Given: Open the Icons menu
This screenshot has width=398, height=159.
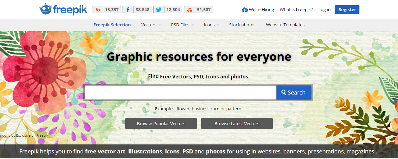Looking at the screenshot, I should pos(209,25).
